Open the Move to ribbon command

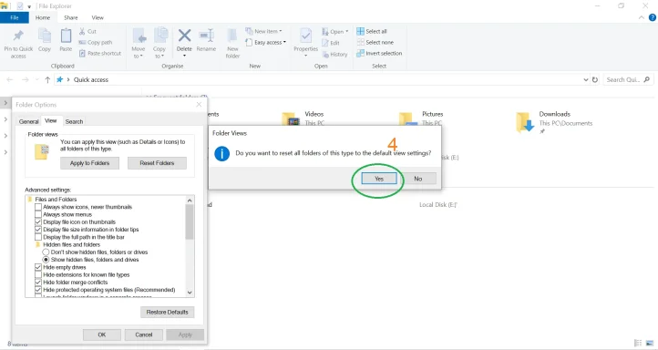[x=139, y=43]
